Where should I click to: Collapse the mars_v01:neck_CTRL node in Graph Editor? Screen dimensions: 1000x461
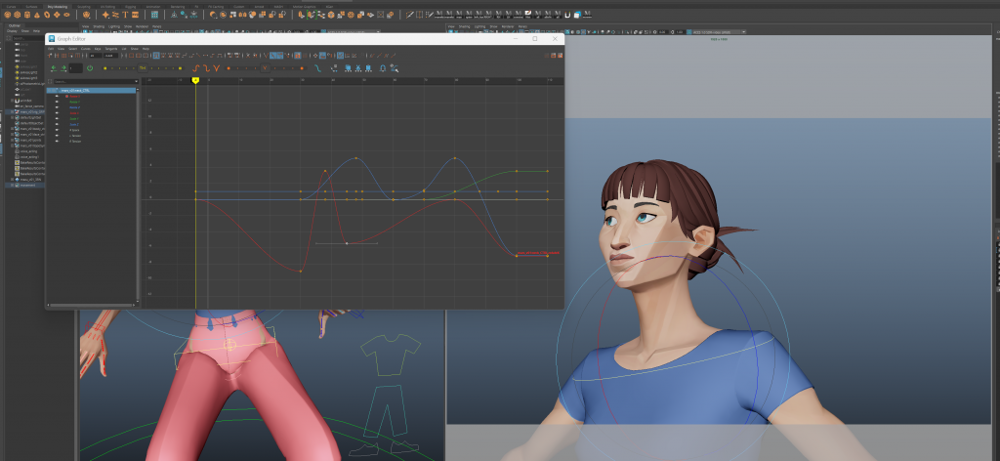[x=49, y=91]
